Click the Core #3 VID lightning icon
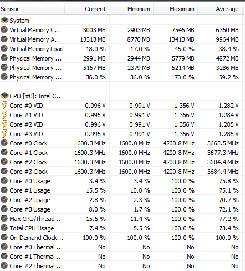 [4, 133]
